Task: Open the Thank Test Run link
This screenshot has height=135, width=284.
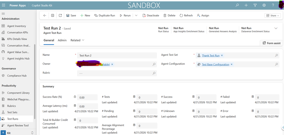Action: [x=211, y=55]
